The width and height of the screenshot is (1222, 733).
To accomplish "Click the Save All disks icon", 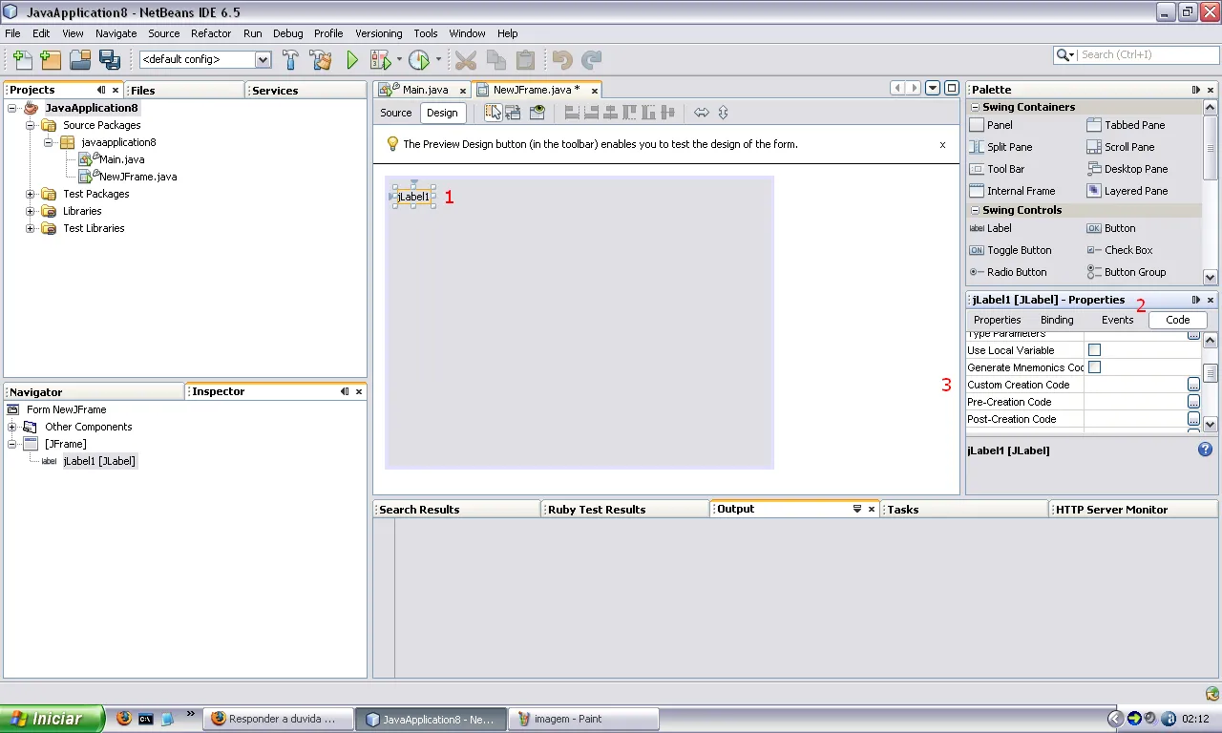I will pos(110,60).
